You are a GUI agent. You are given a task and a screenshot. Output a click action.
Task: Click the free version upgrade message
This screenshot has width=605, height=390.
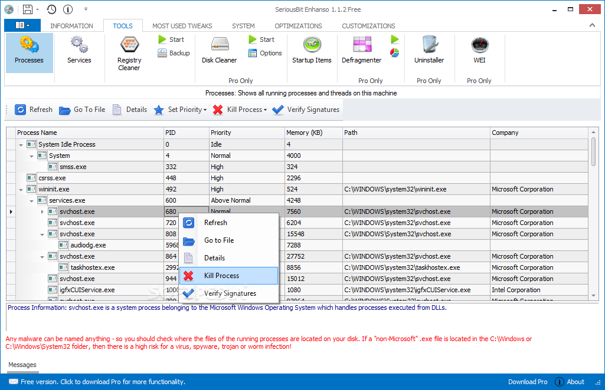click(x=103, y=382)
